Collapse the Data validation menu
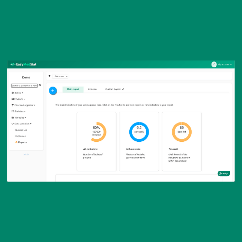Image resolution: width=242 pixels, height=242 pixels. click(x=21, y=124)
